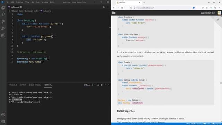Open the View menu in VS Code
The width and height of the screenshot is (222, 125).
[27, 2]
